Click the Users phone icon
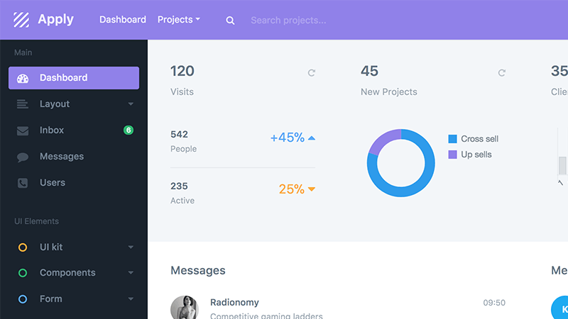Viewport: 568px width, 319px height. [x=23, y=183]
